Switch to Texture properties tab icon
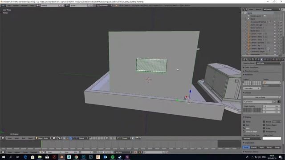Screen dimensions: 285x160 tap(277, 59)
